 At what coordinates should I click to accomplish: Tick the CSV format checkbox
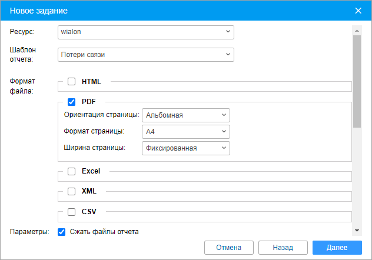71,212
